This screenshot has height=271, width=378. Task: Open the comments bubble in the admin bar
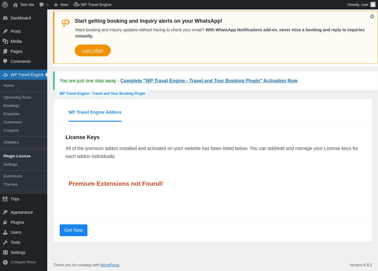pos(42,5)
